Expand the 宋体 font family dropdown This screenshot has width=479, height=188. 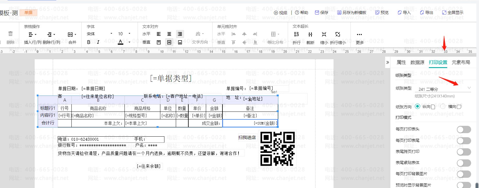coord(99,34)
